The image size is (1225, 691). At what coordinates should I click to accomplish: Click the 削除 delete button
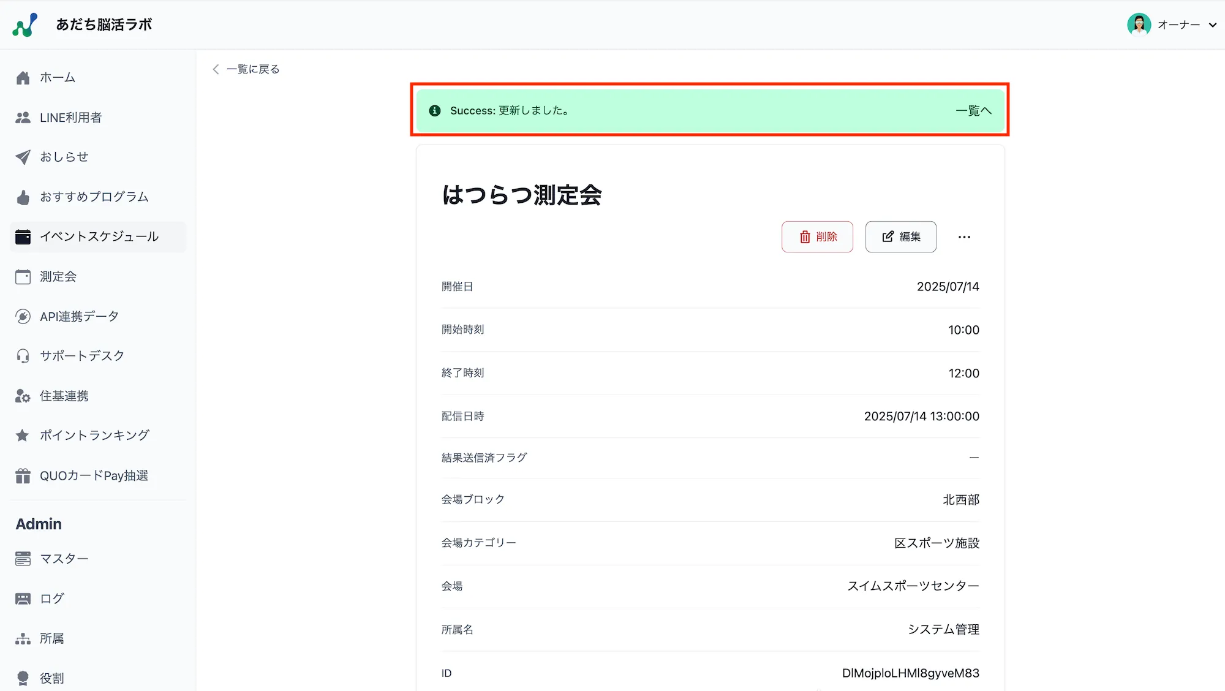pyautogui.click(x=817, y=237)
